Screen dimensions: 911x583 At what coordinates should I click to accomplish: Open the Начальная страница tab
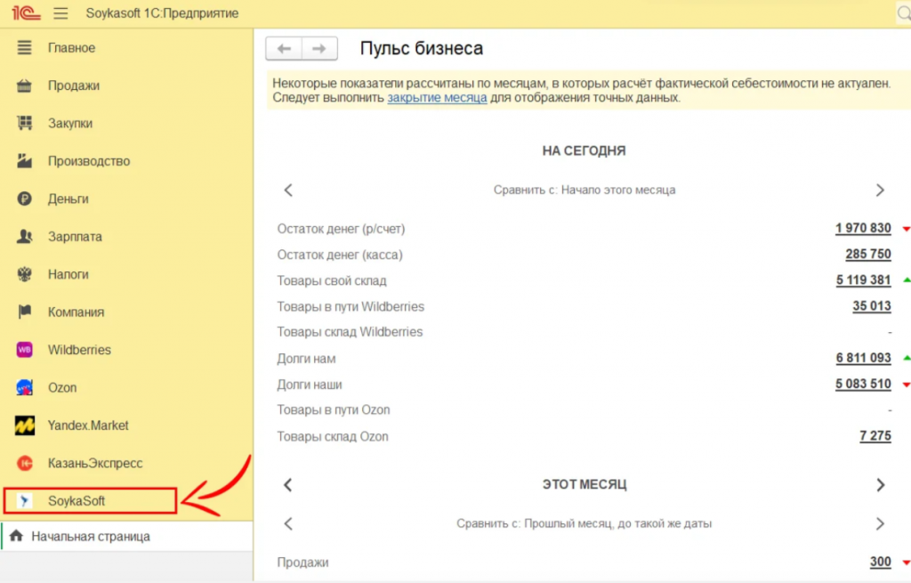pyautogui.click(x=89, y=537)
